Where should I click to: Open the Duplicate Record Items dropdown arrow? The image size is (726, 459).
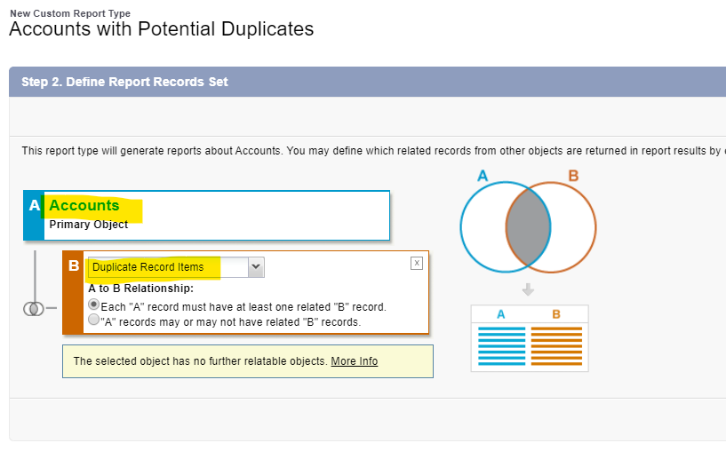point(256,267)
